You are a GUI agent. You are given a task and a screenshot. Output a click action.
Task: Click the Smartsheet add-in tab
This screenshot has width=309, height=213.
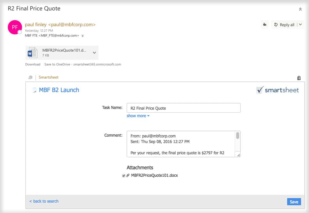[49, 77]
